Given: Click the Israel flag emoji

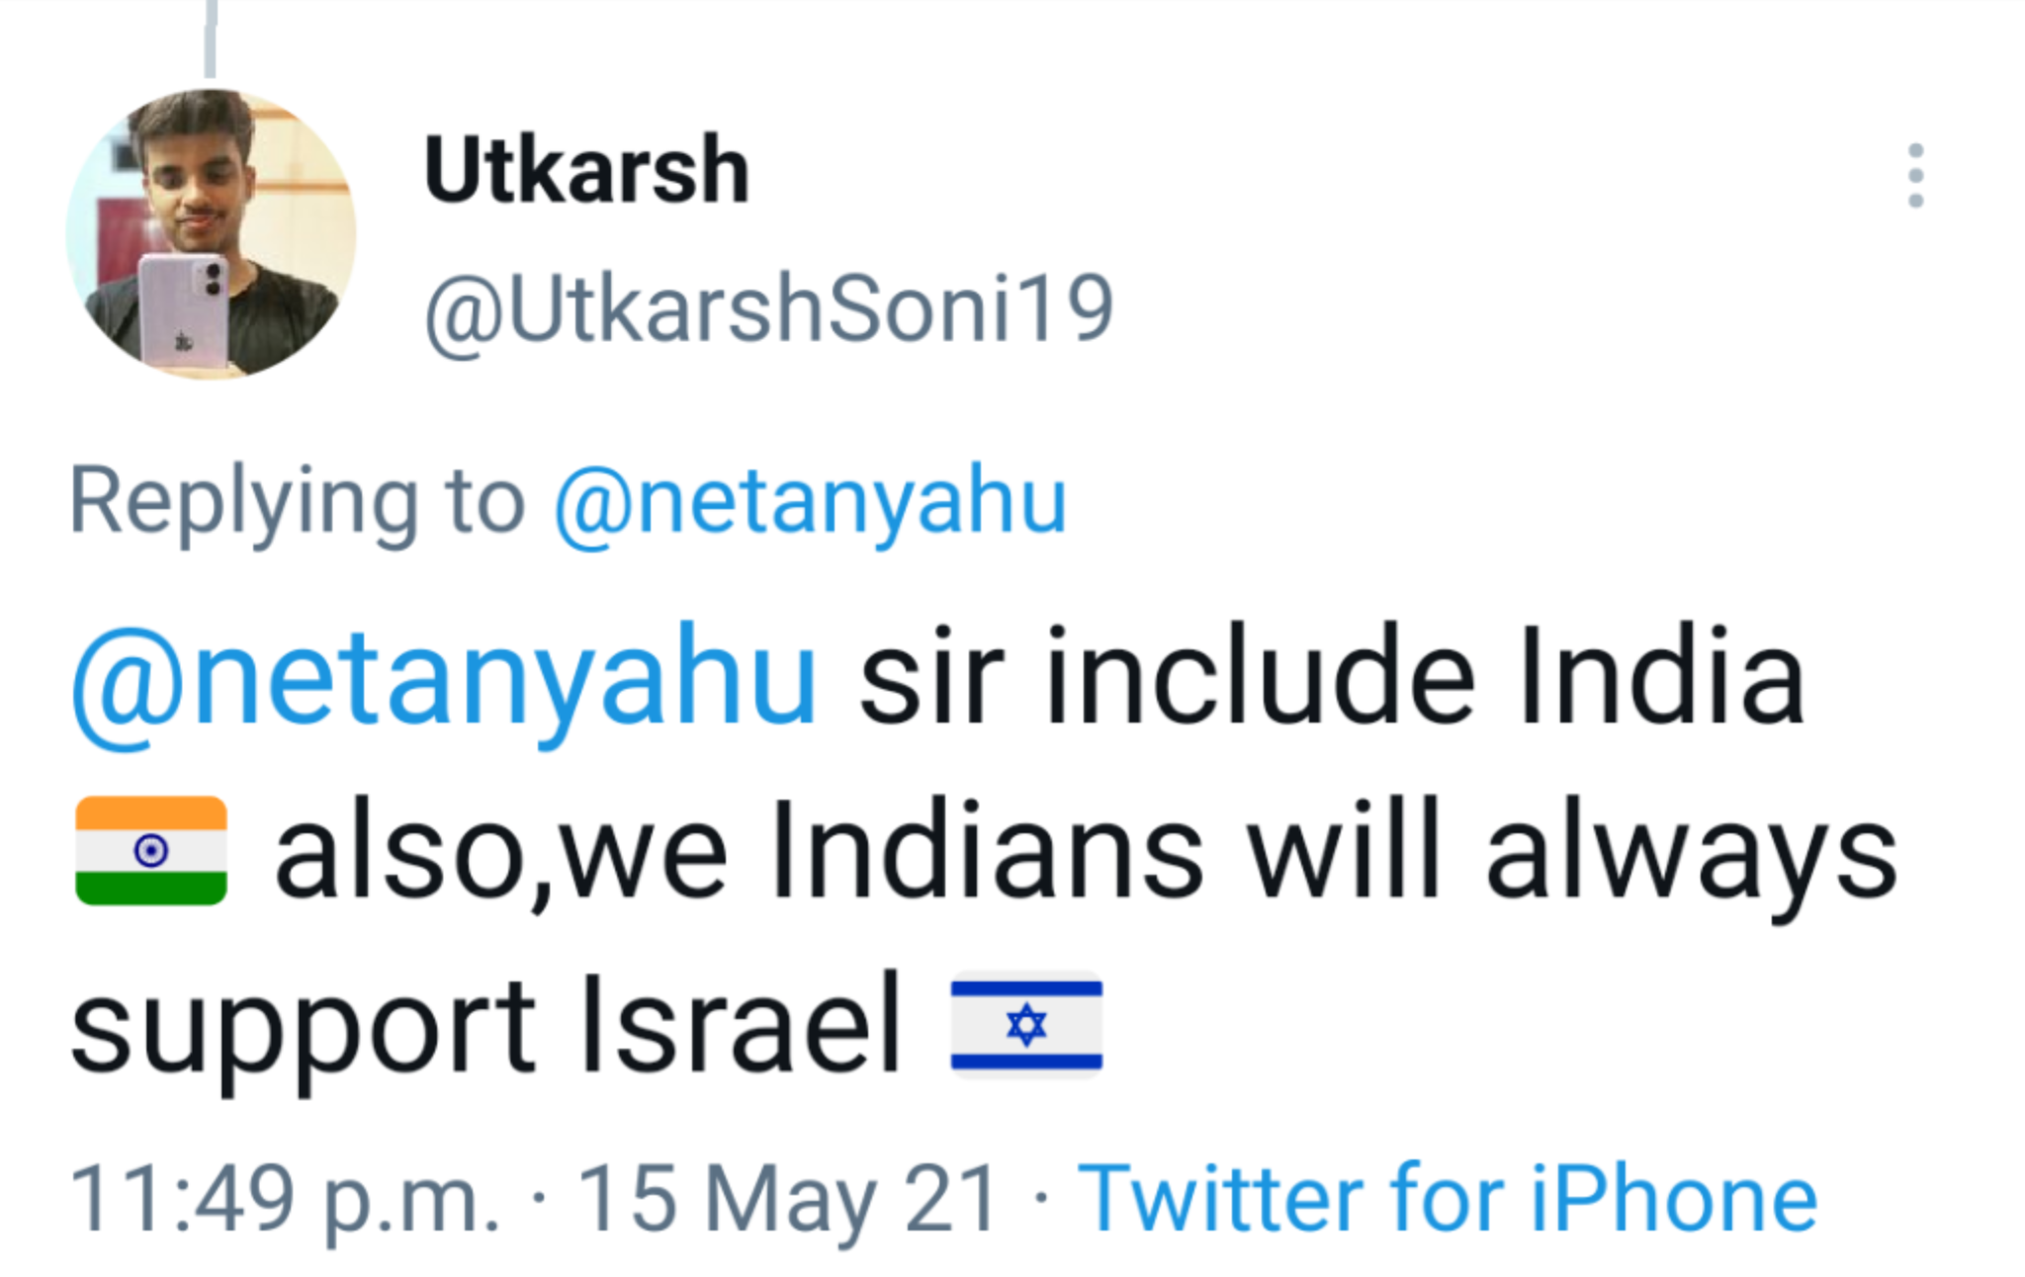Looking at the screenshot, I should pos(1026,1025).
